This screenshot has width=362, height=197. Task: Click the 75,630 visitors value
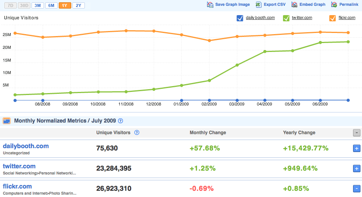[x=107, y=148]
